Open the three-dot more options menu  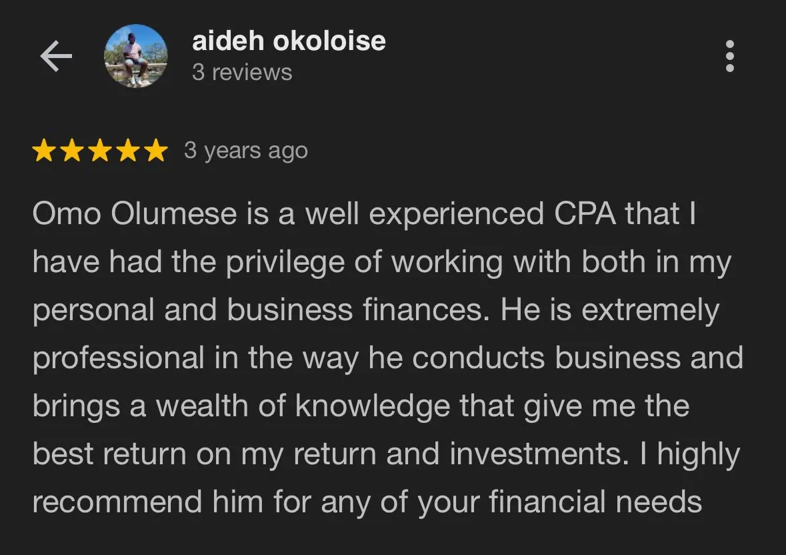point(730,56)
